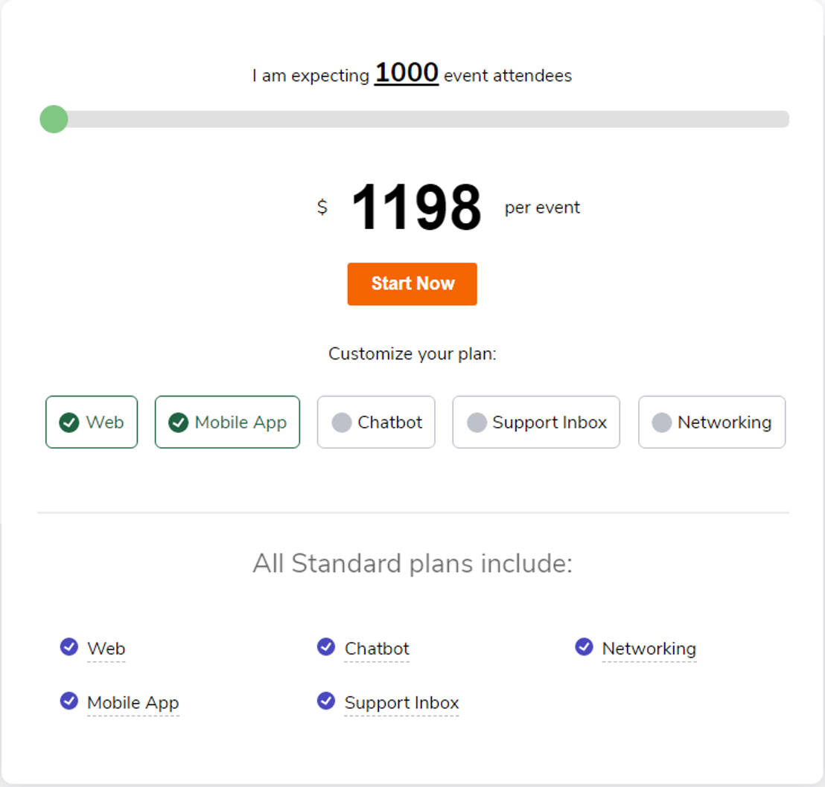Click the green attendee slider handle
Viewport: 825px width, 787px height.
54,119
